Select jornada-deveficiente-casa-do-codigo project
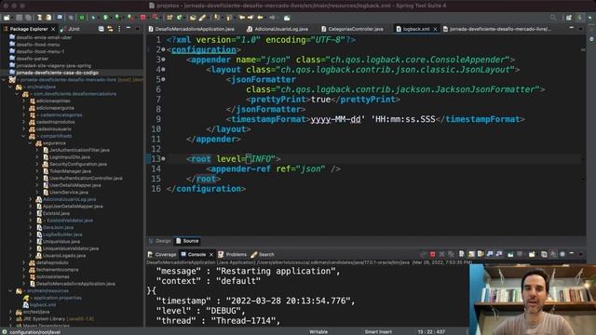The height and width of the screenshot is (335, 596). pos(58,73)
